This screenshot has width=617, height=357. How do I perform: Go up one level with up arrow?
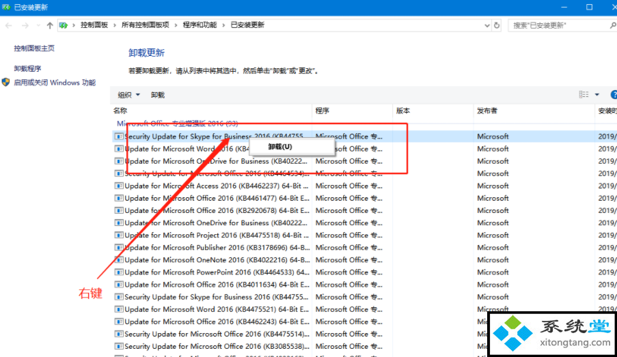tap(50, 25)
